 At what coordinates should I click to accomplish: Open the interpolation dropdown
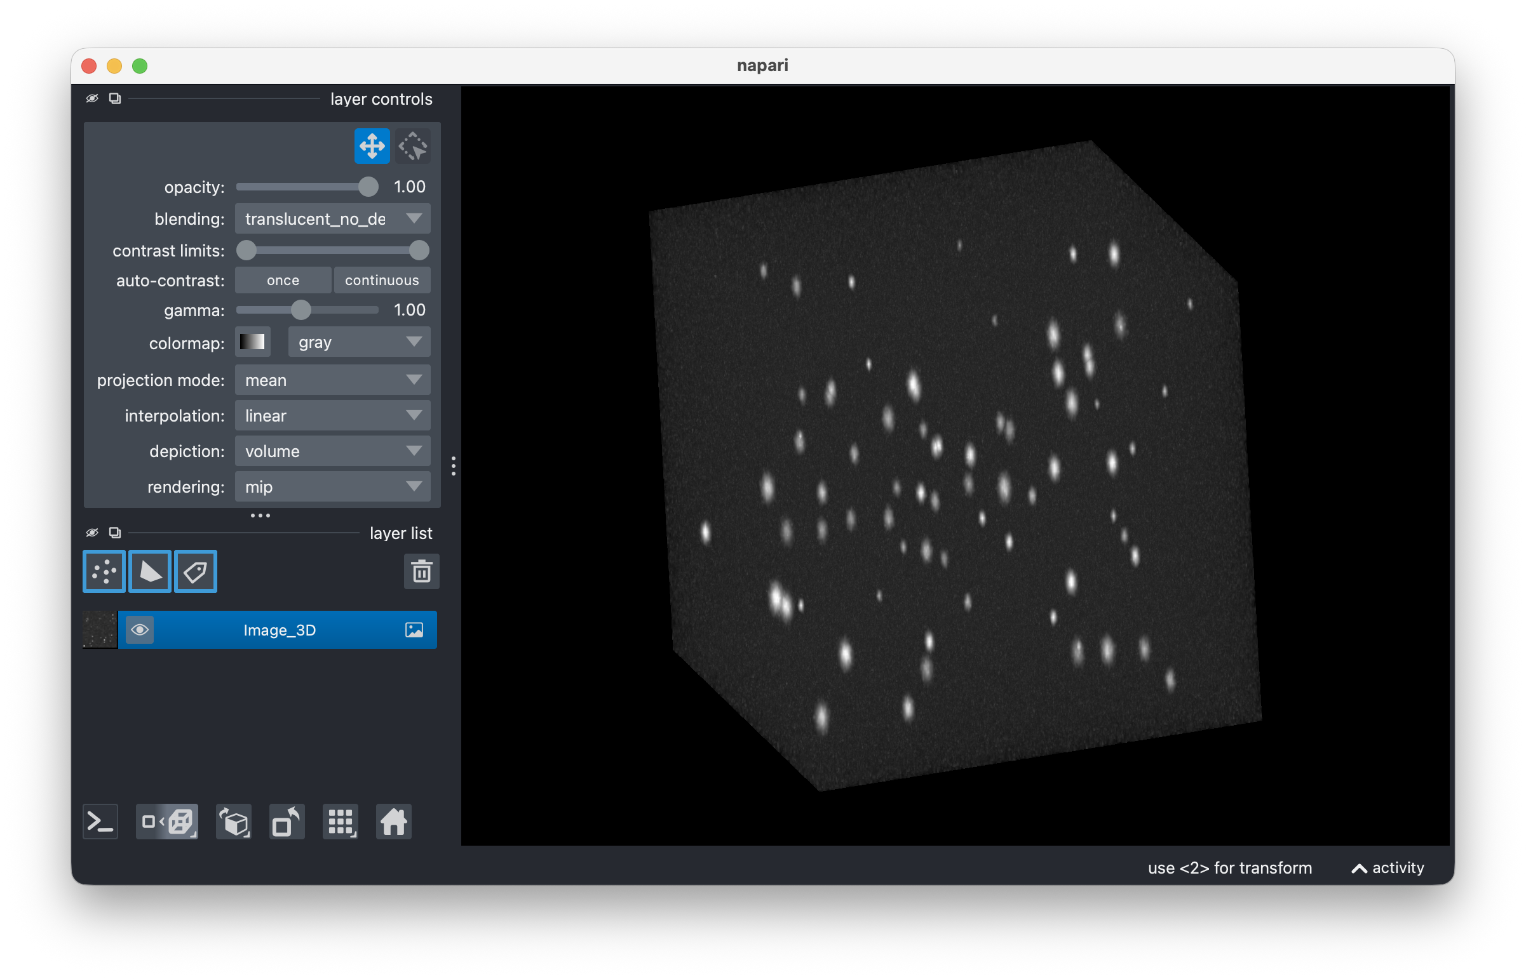(x=333, y=416)
